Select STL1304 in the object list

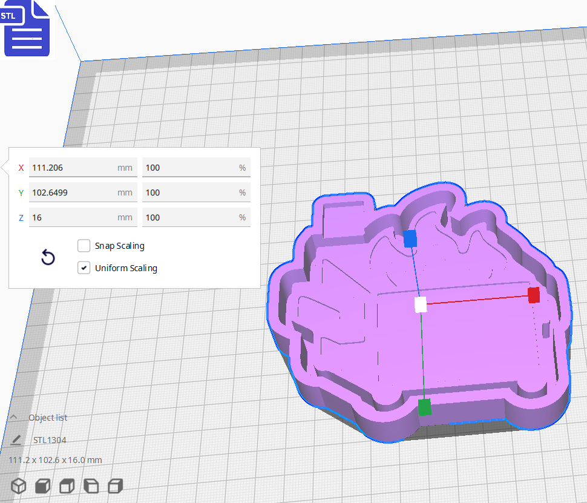(x=48, y=439)
